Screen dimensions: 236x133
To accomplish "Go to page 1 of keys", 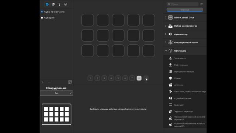I will click(x=90, y=78).
